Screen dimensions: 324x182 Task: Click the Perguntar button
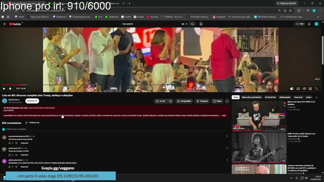[x=202, y=101]
